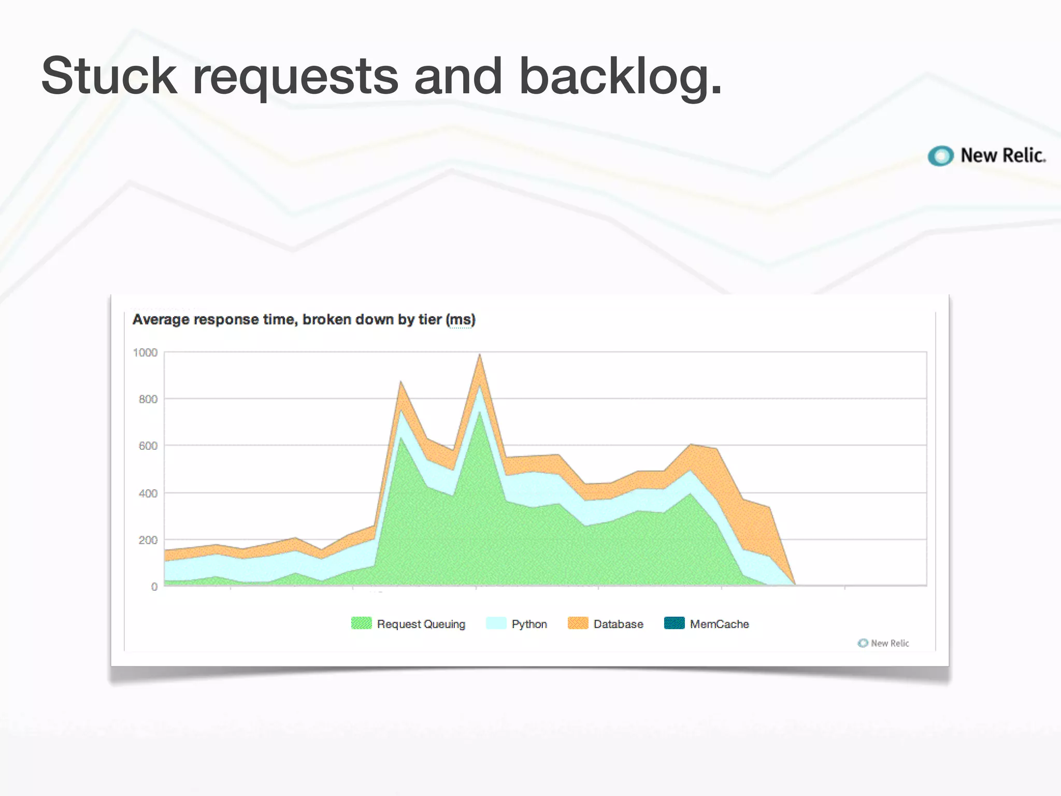Click the orange Database legend swatch

pos(578,623)
